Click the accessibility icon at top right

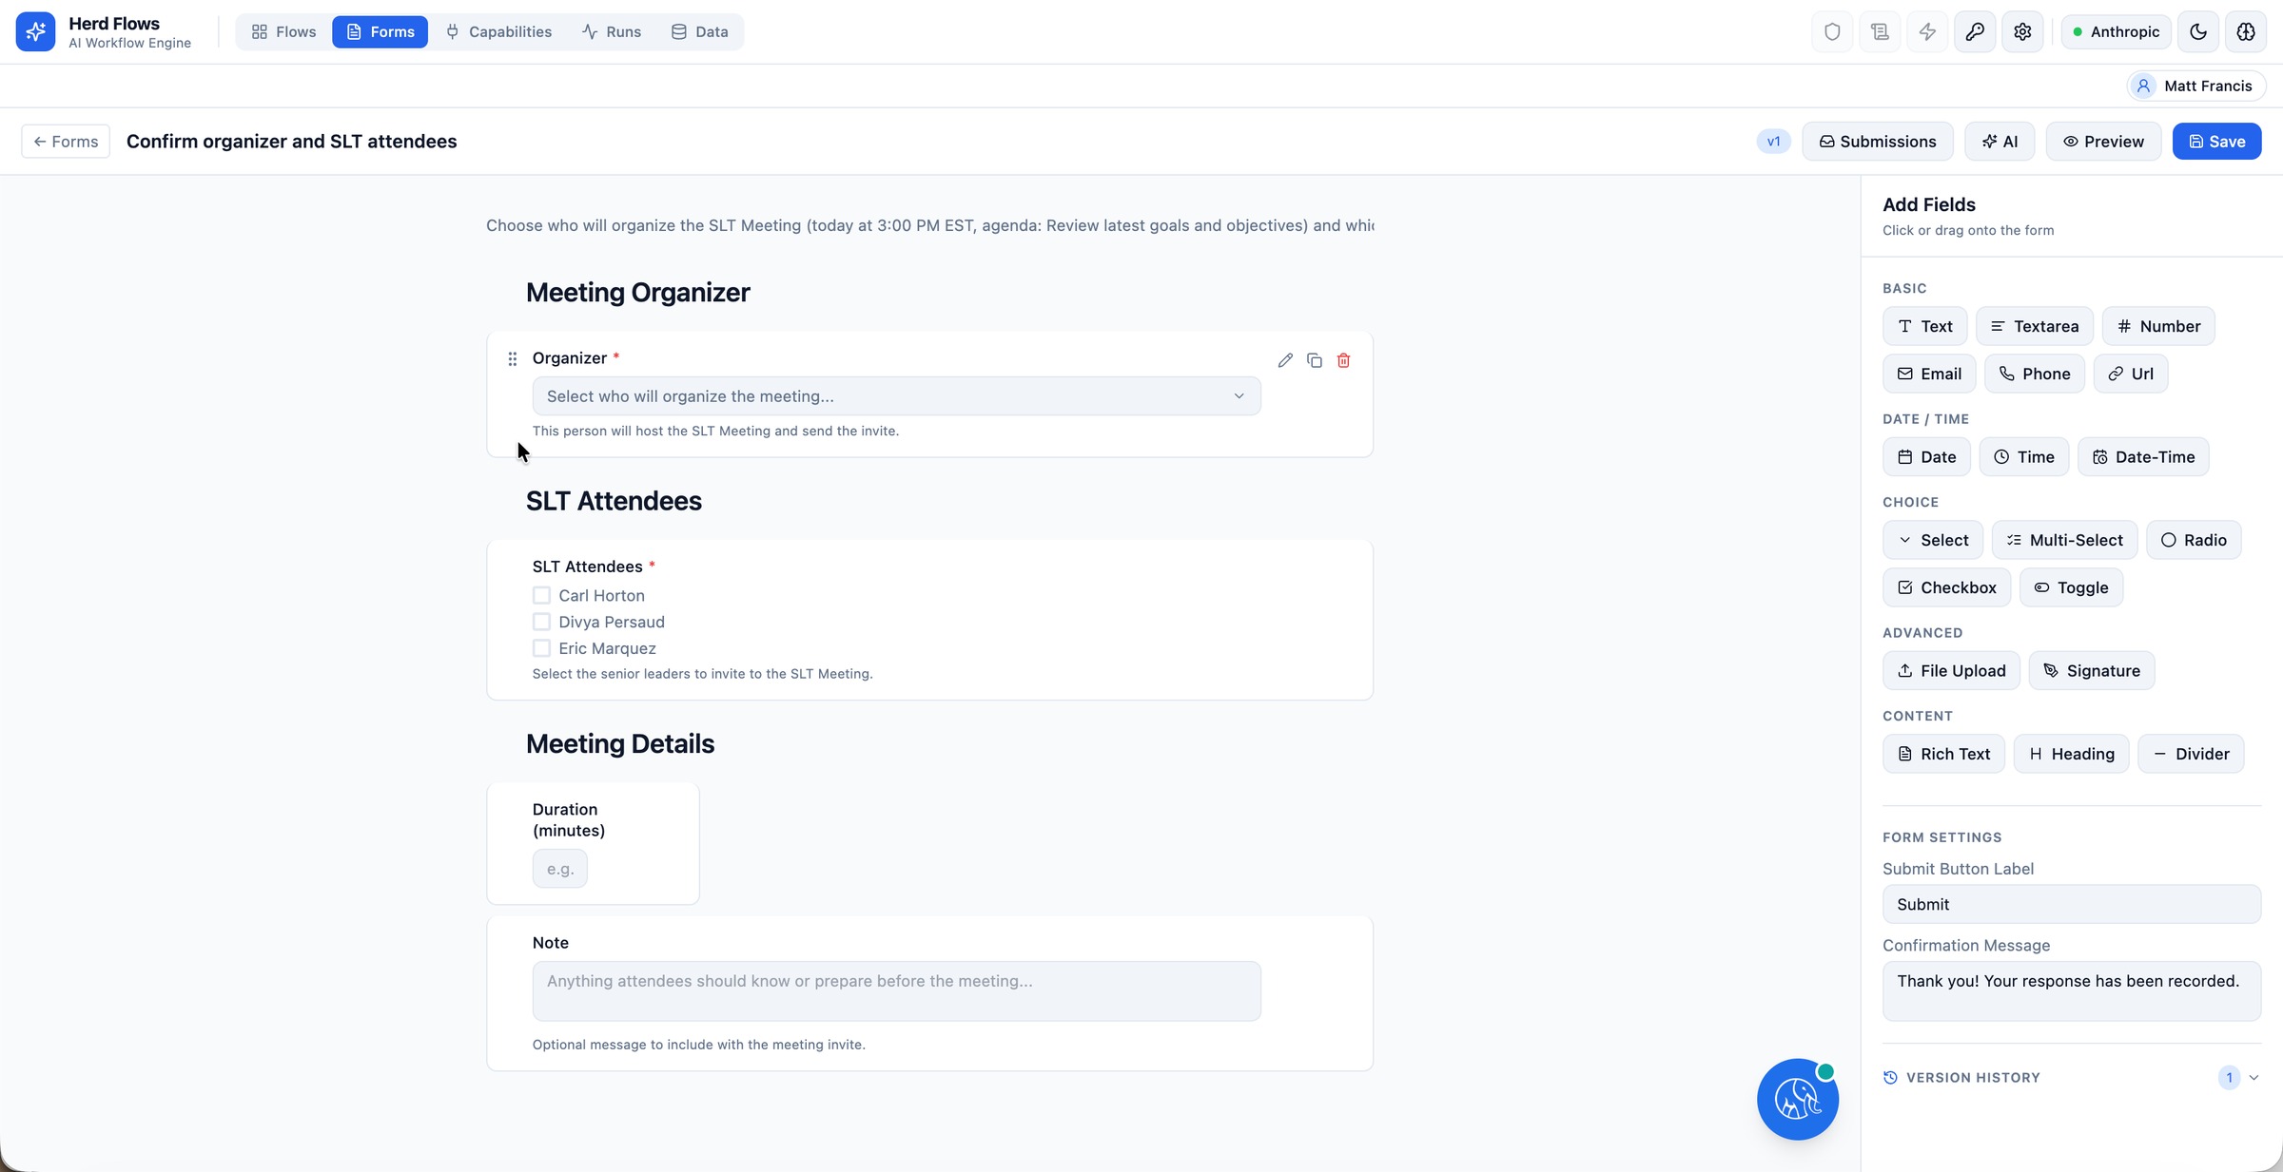(2246, 32)
